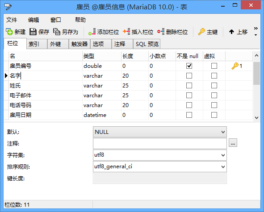Check 不是 null for 雇用日期

(189, 115)
